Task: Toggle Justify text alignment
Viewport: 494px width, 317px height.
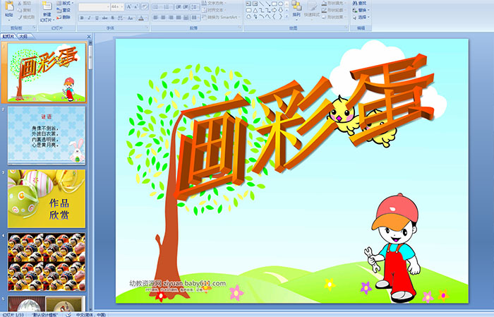Action: 179,18
